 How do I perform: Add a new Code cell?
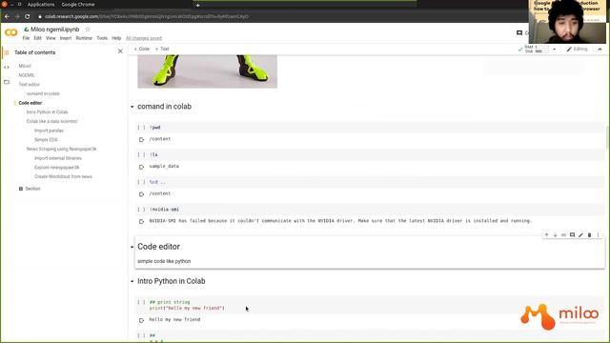(142, 49)
